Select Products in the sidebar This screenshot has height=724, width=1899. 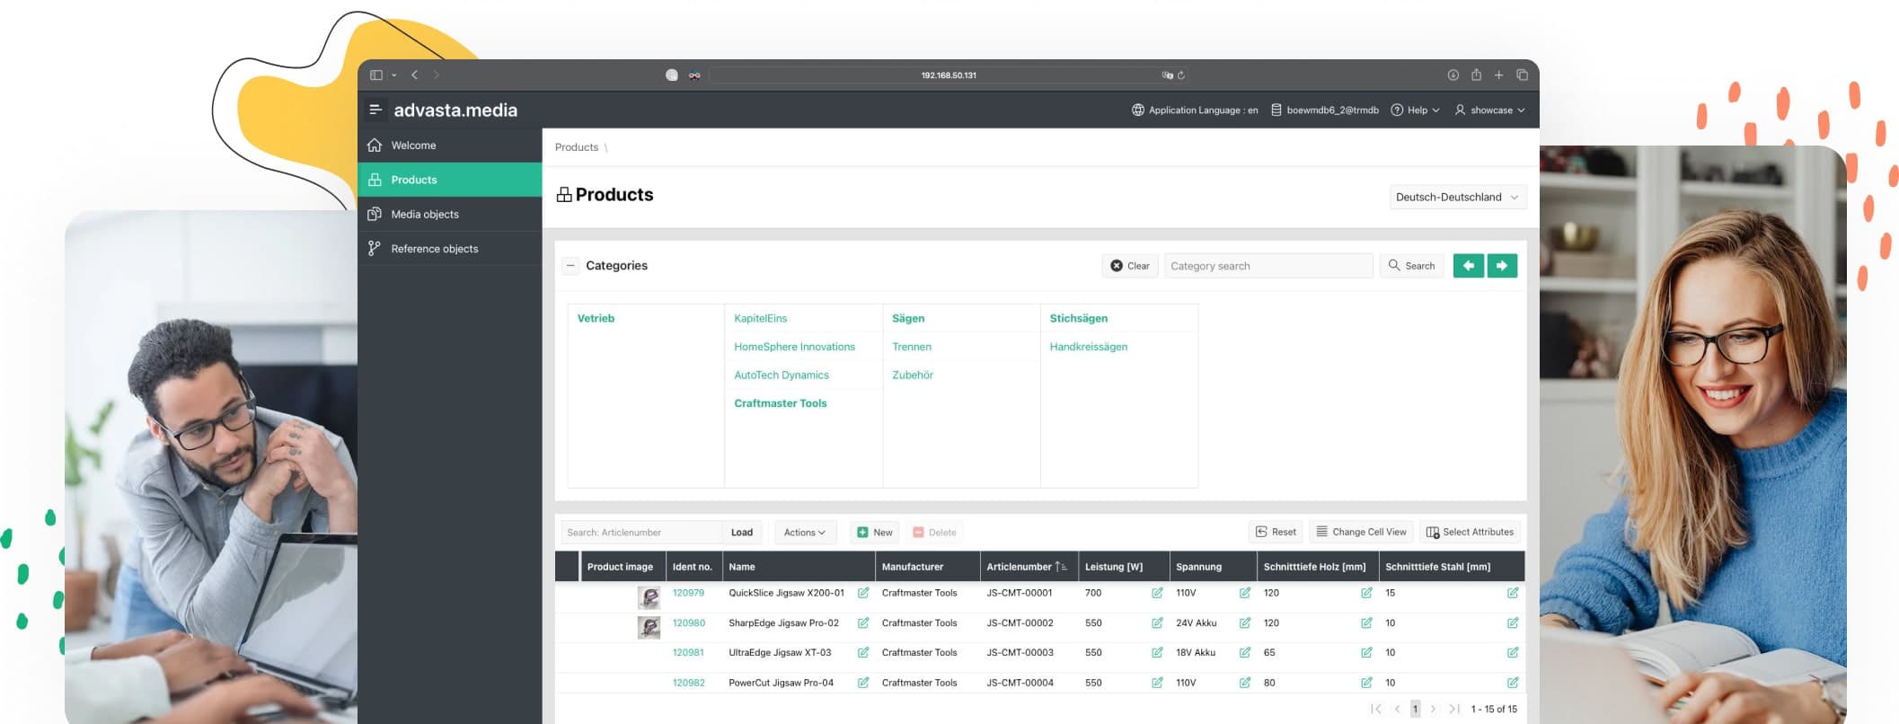click(450, 180)
